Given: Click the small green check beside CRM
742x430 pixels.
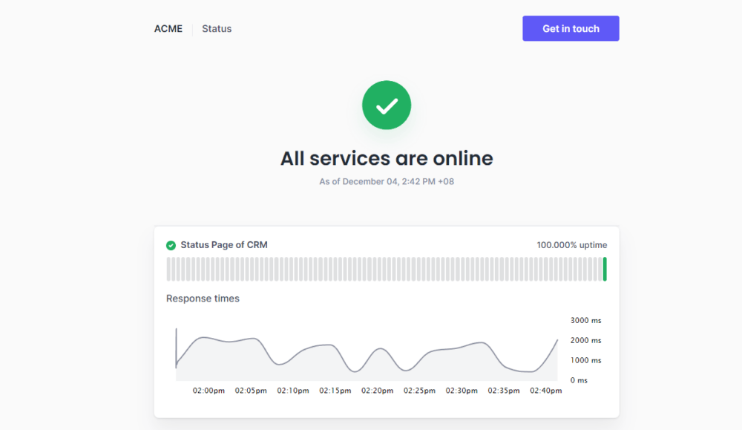Looking at the screenshot, I should pyautogui.click(x=171, y=245).
